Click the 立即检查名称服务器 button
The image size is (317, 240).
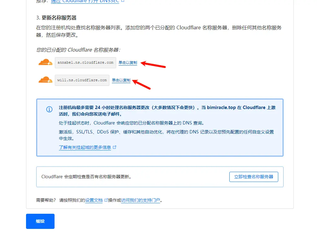[254, 177]
